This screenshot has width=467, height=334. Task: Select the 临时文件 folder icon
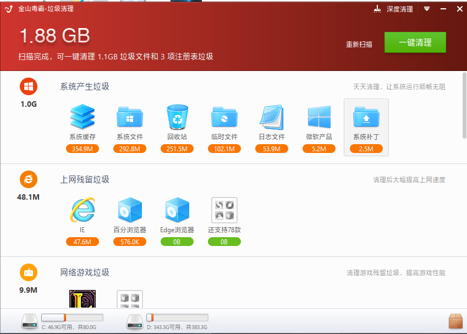224,117
